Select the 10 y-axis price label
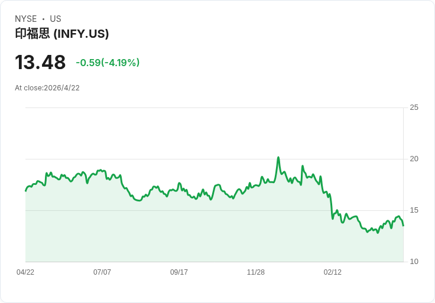The width and height of the screenshot is (435, 303). coord(414,262)
